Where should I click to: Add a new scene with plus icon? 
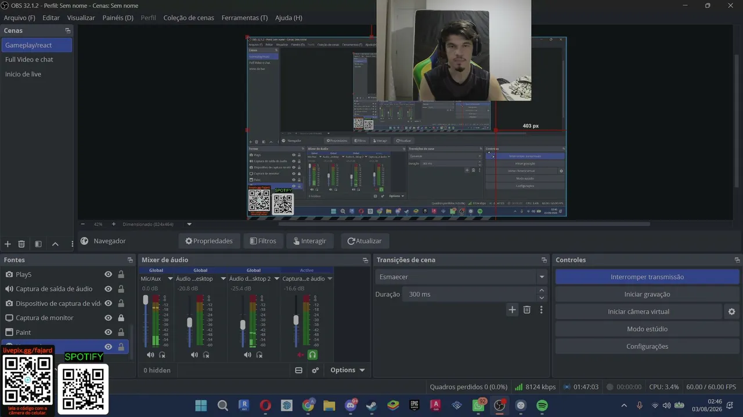(x=8, y=244)
